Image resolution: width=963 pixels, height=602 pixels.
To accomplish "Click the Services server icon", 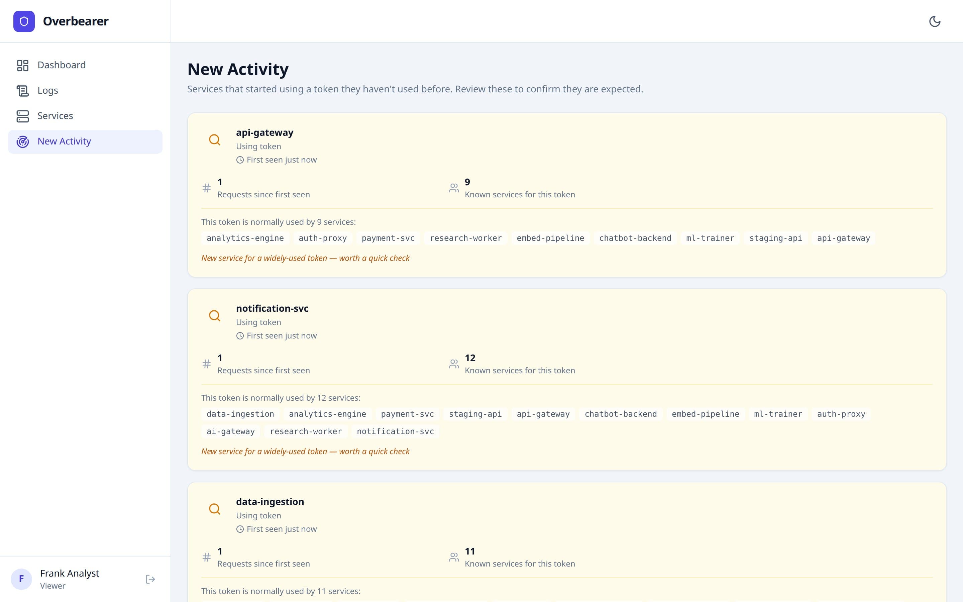I will click(x=23, y=116).
